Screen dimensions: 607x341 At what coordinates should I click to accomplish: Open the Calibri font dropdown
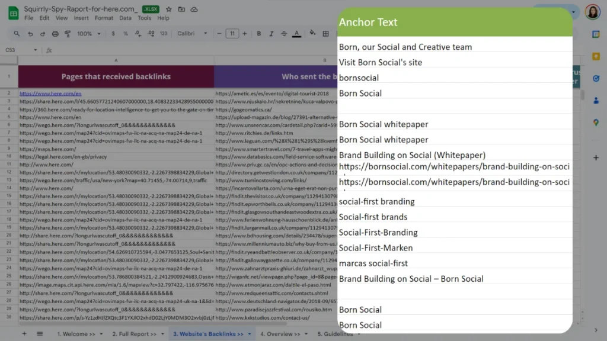tap(192, 34)
